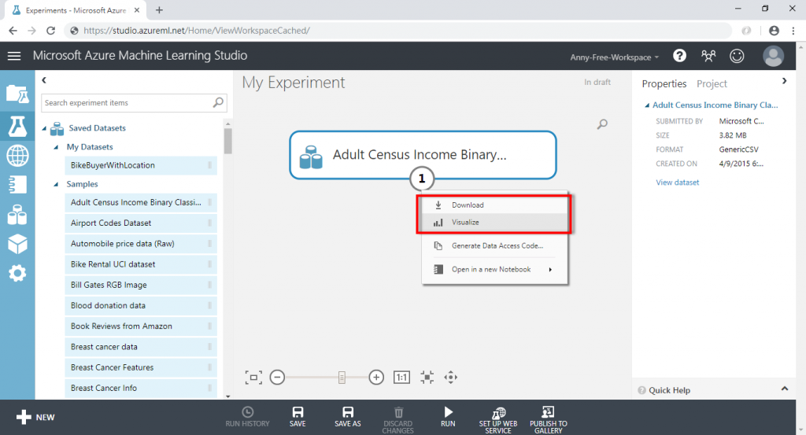Zoom out with the minus button
This screenshot has height=435, width=806.
pyautogui.click(x=277, y=378)
